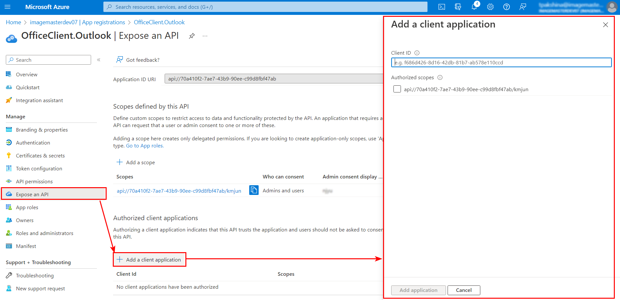Launch Cloud Shell from the top bar
The height and width of the screenshot is (300, 620).
point(441,7)
